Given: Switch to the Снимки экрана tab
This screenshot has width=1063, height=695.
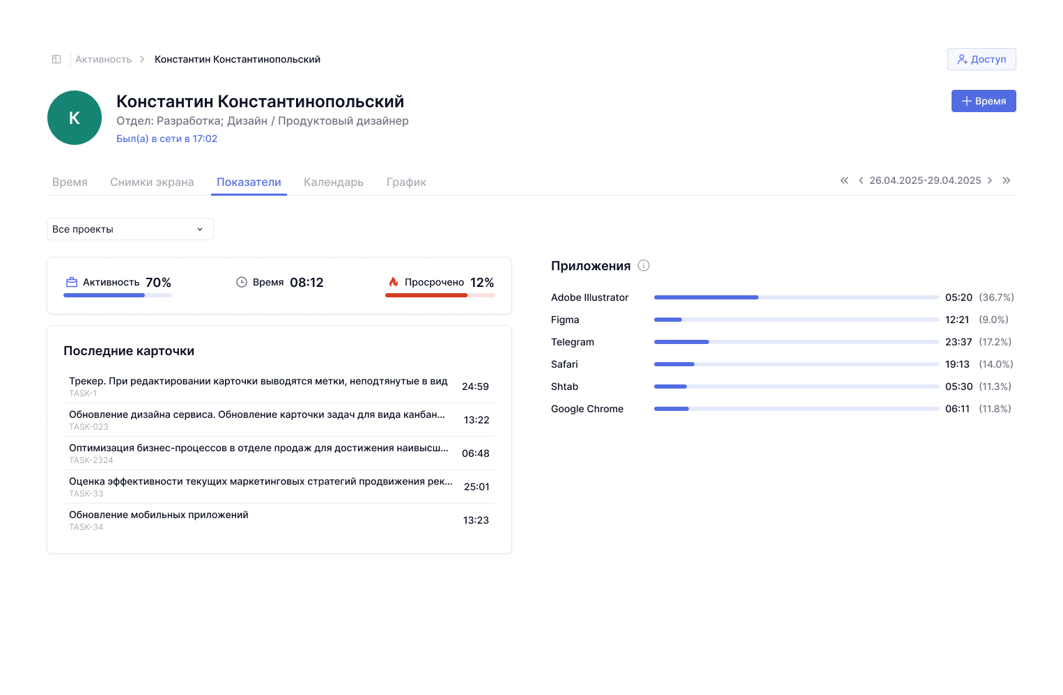Looking at the screenshot, I should pyautogui.click(x=152, y=182).
